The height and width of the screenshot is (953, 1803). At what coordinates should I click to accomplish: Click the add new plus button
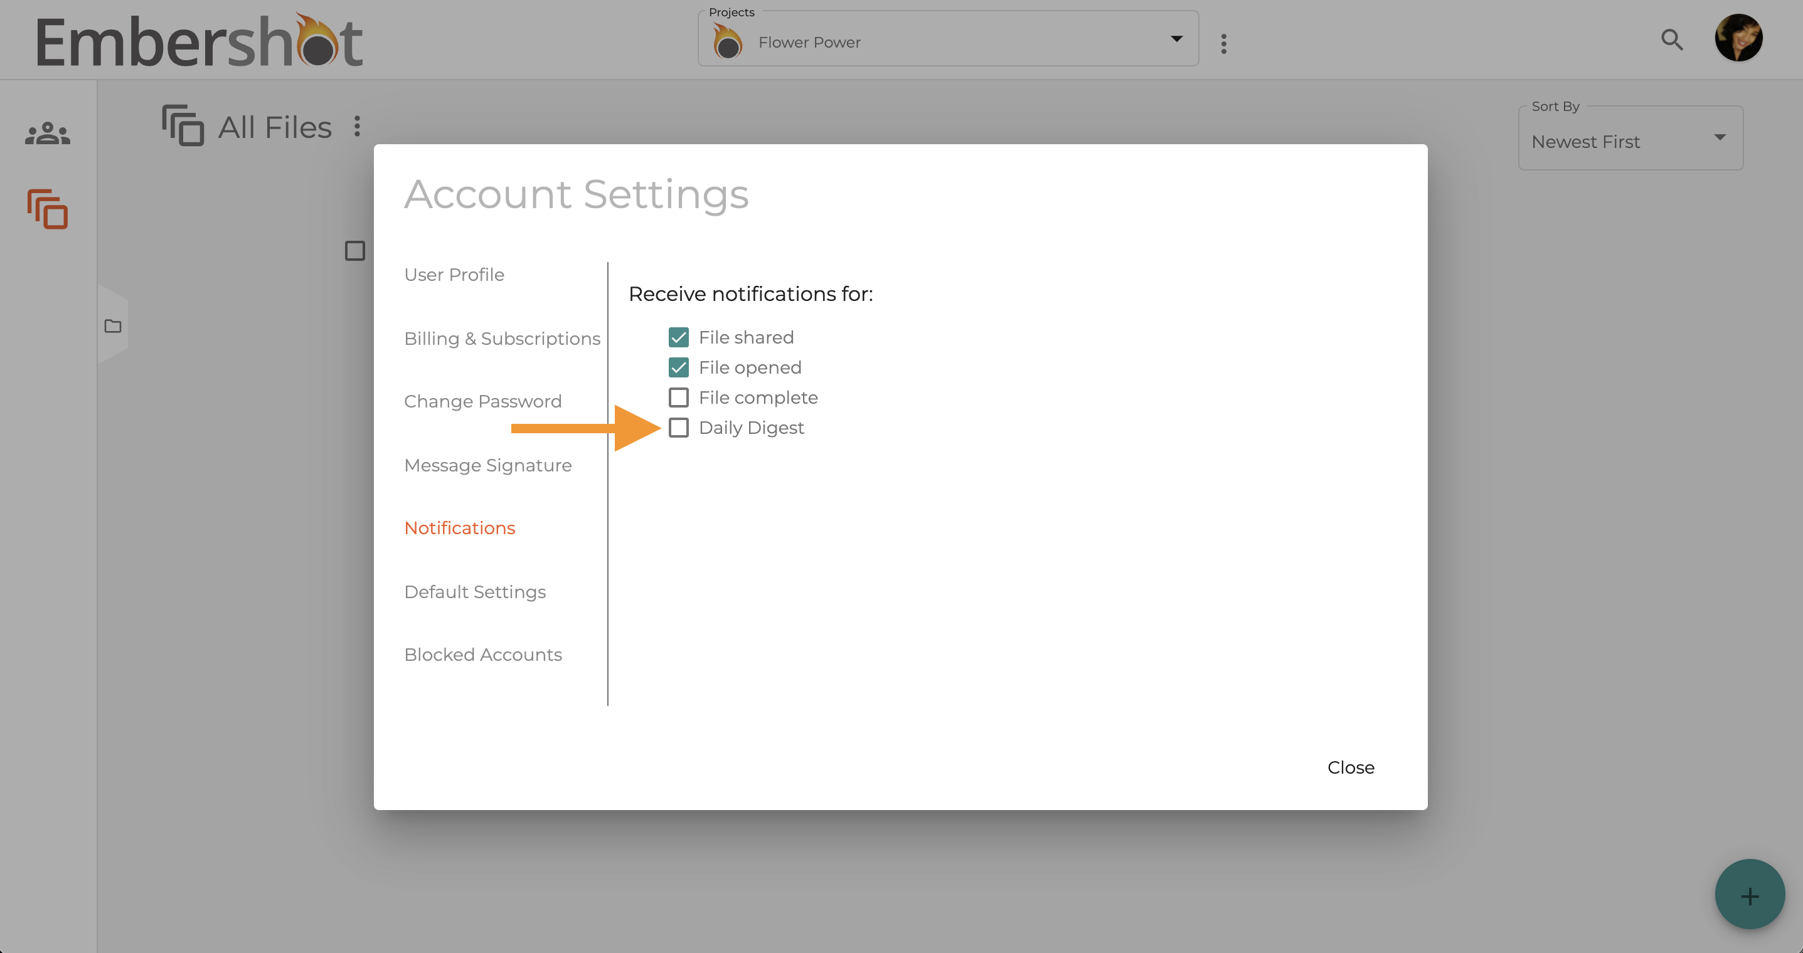point(1750,894)
